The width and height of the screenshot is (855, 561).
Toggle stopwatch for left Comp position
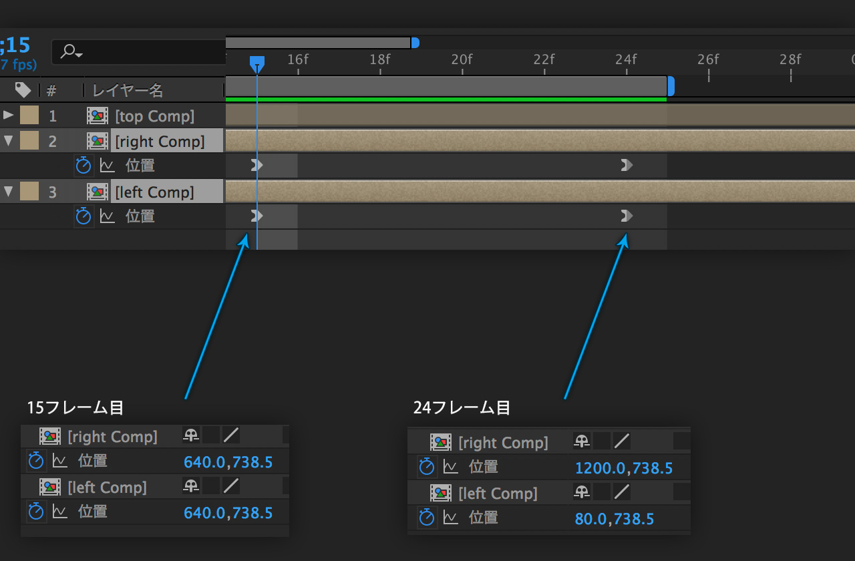tap(83, 216)
